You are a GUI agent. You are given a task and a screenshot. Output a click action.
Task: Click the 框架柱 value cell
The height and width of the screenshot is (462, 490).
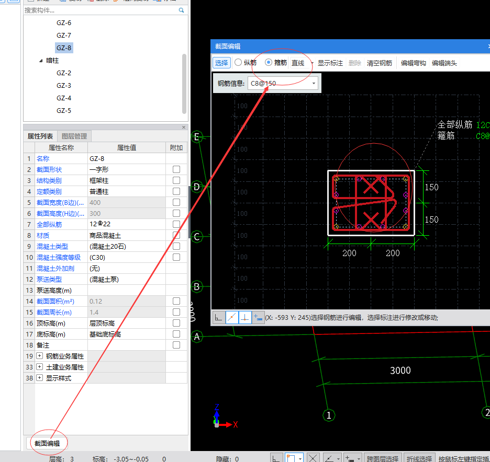pyautogui.click(x=127, y=180)
